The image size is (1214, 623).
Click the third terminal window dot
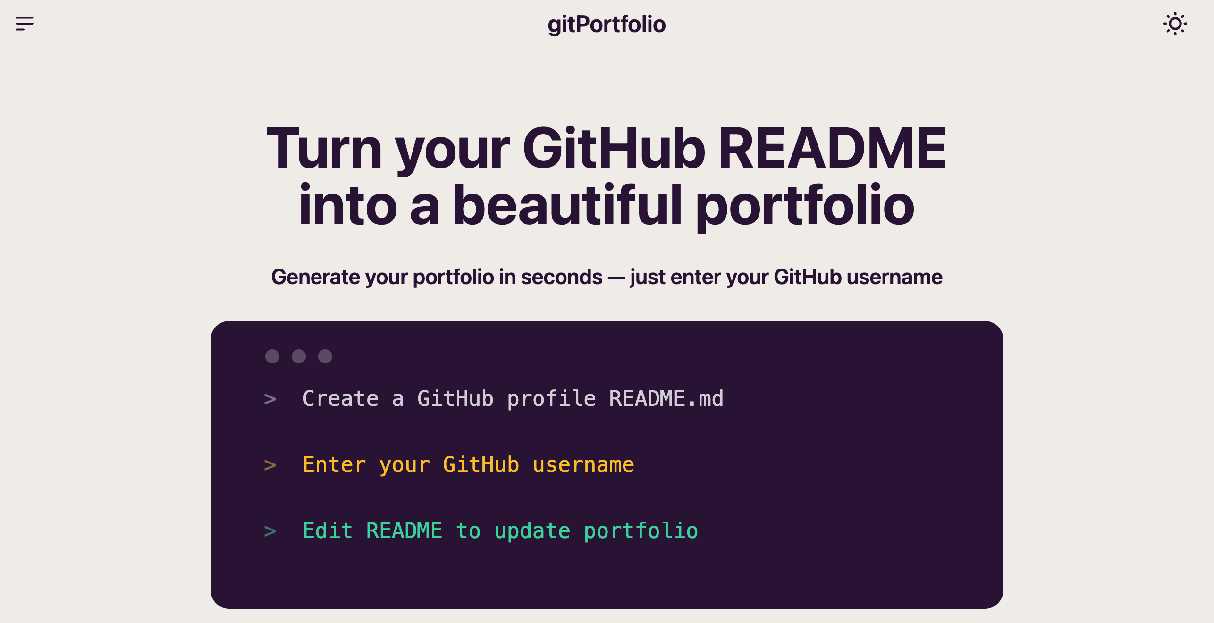(325, 356)
